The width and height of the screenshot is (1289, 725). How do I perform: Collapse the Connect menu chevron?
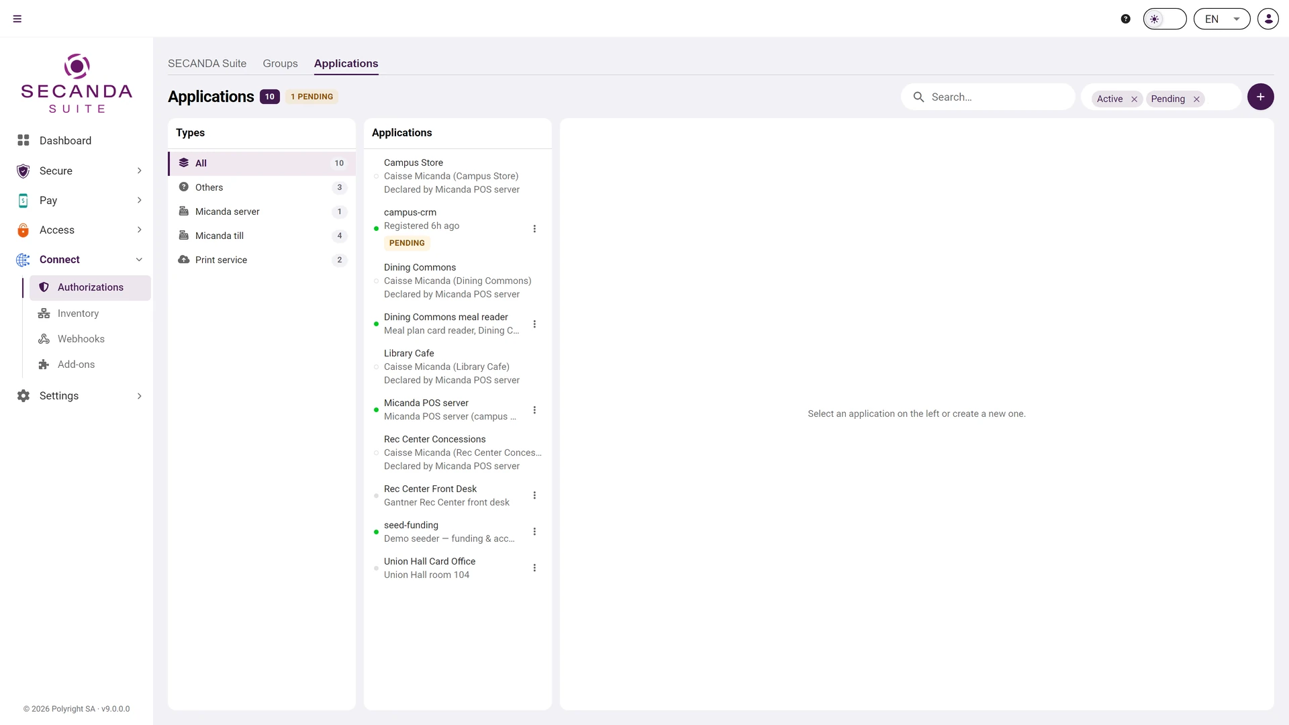point(140,260)
